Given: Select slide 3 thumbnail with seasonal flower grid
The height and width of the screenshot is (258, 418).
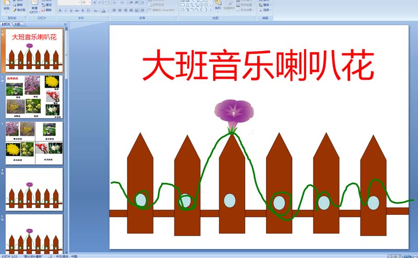Looking at the screenshot, I should [34, 143].
